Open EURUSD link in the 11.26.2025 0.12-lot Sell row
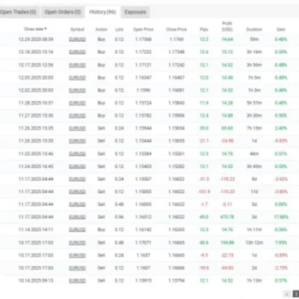299x299 pixels. [77, 141]
